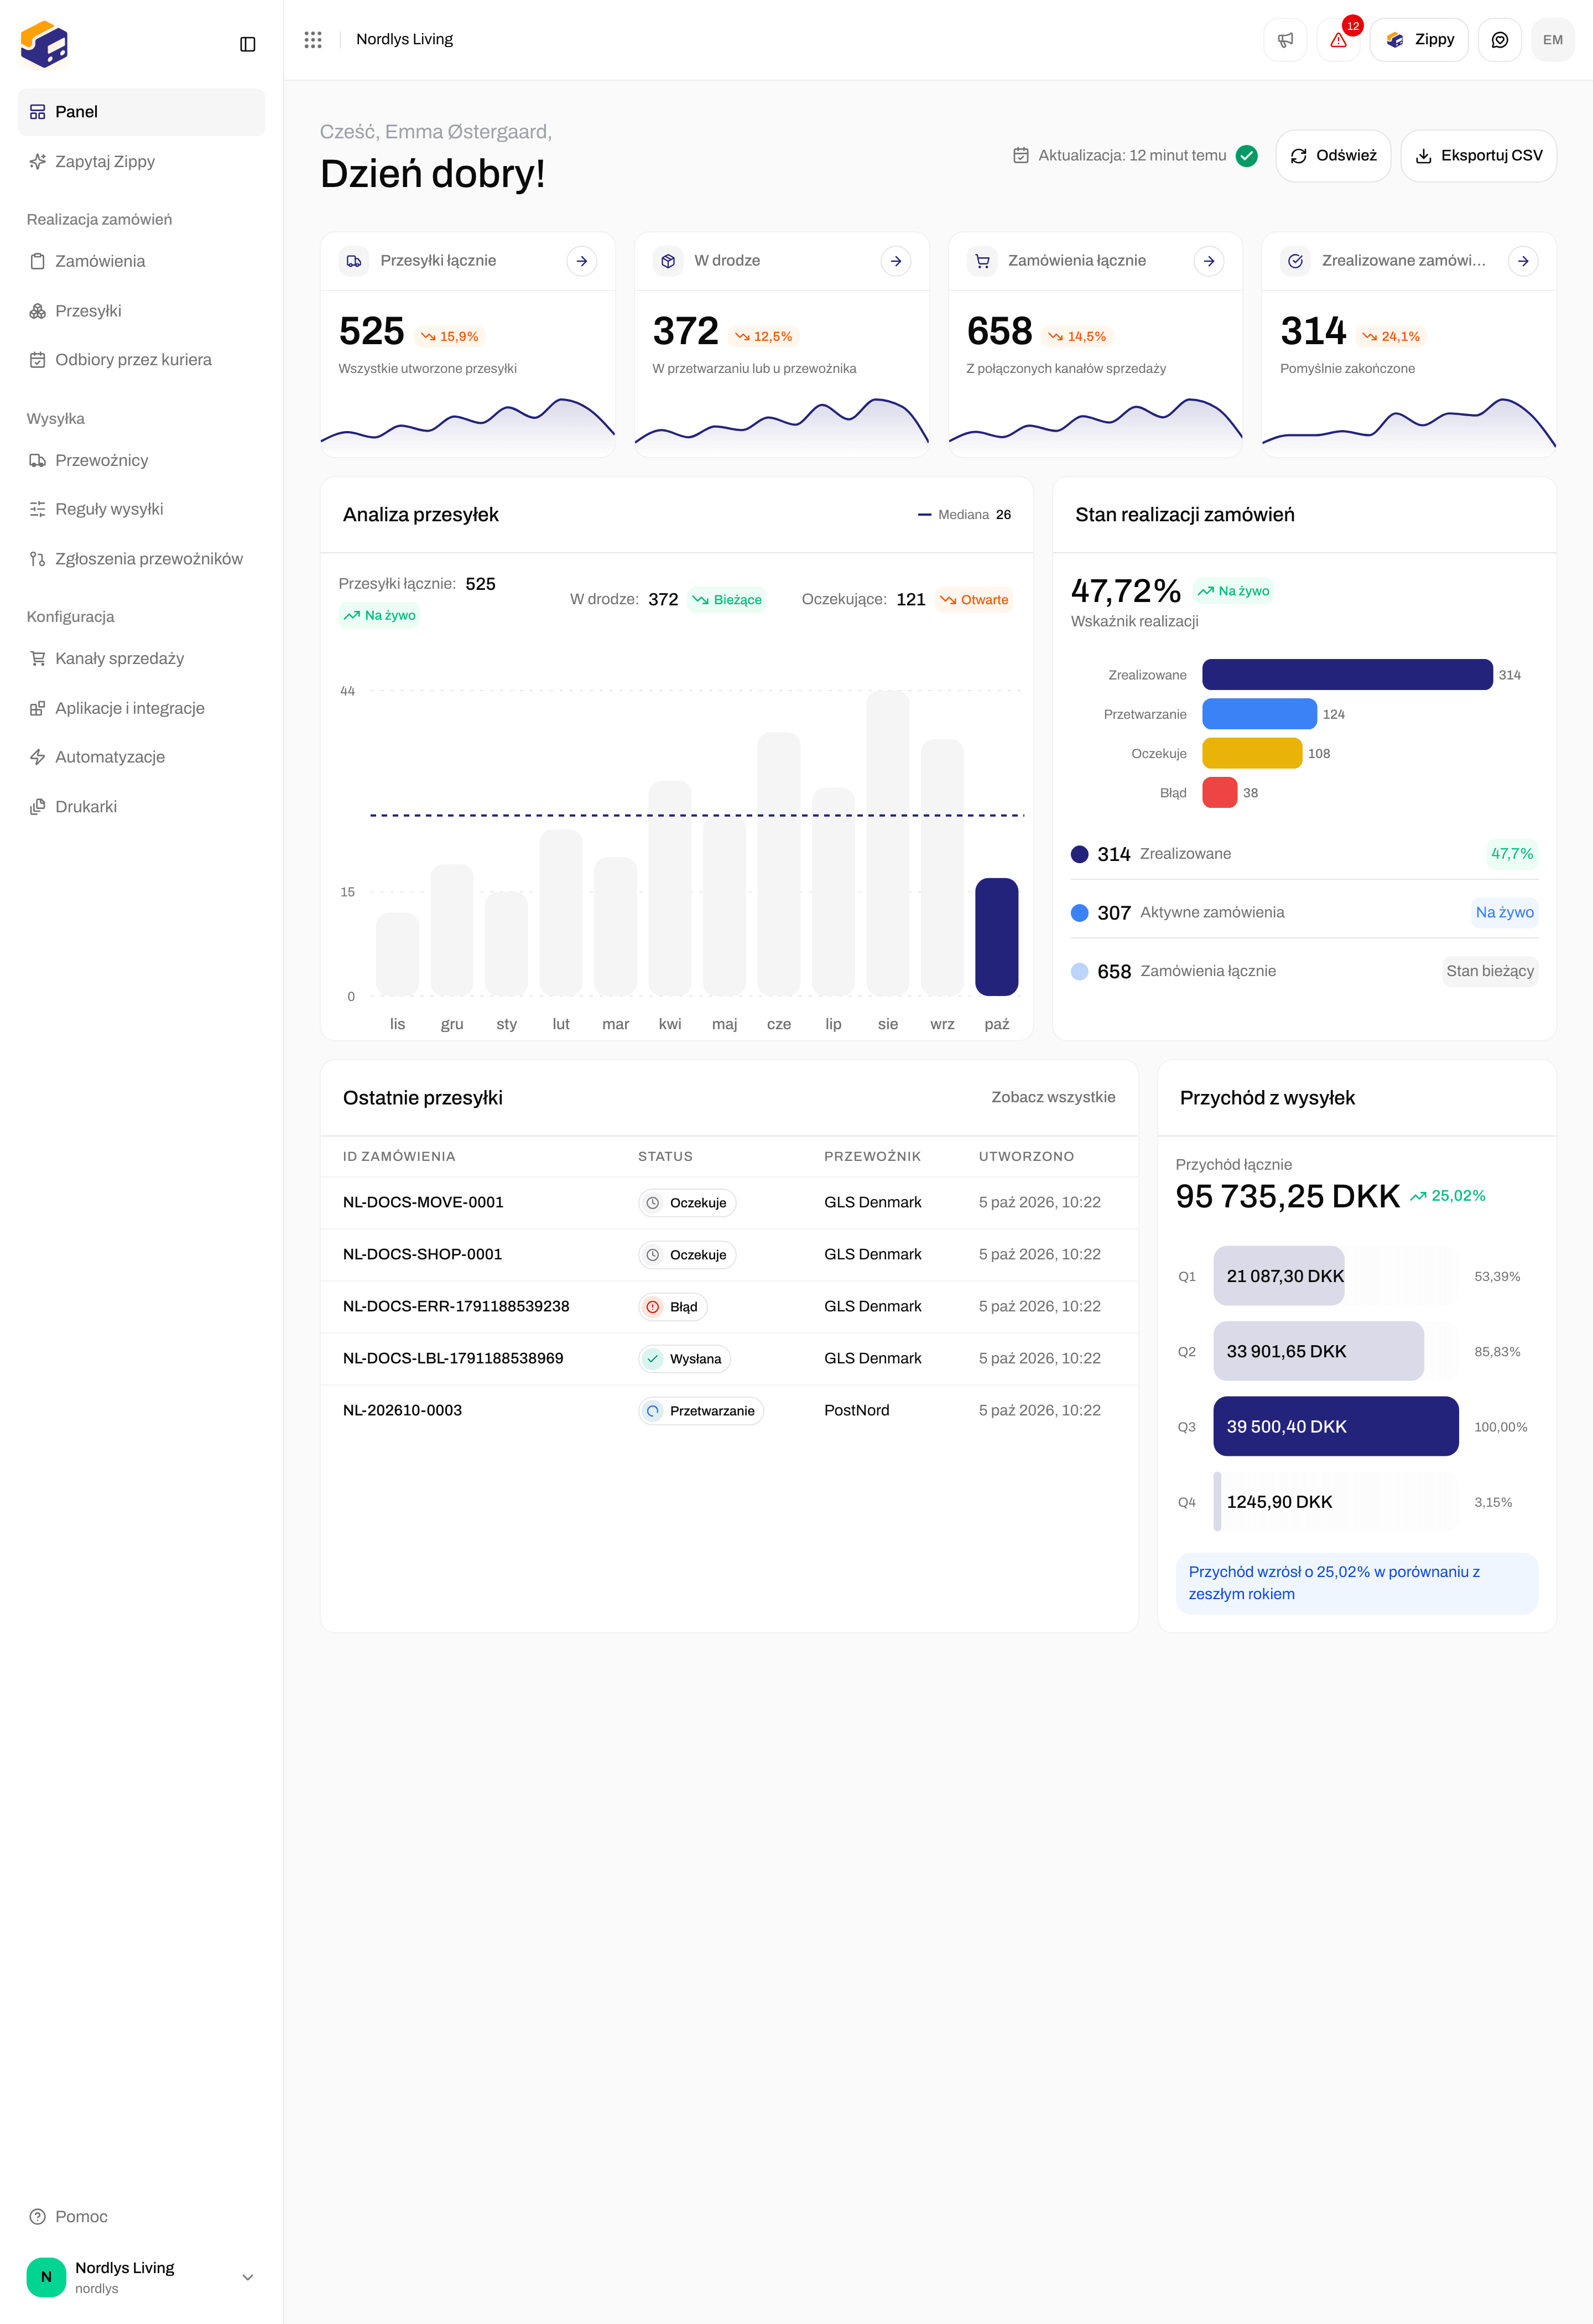
Task: Open Przewoźnicy in sidebar
Action: coord(141,460)
